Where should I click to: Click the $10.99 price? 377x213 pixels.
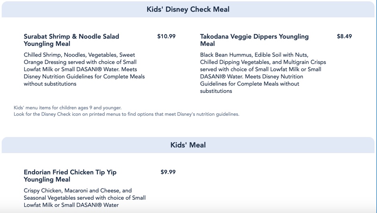point(166,37)
